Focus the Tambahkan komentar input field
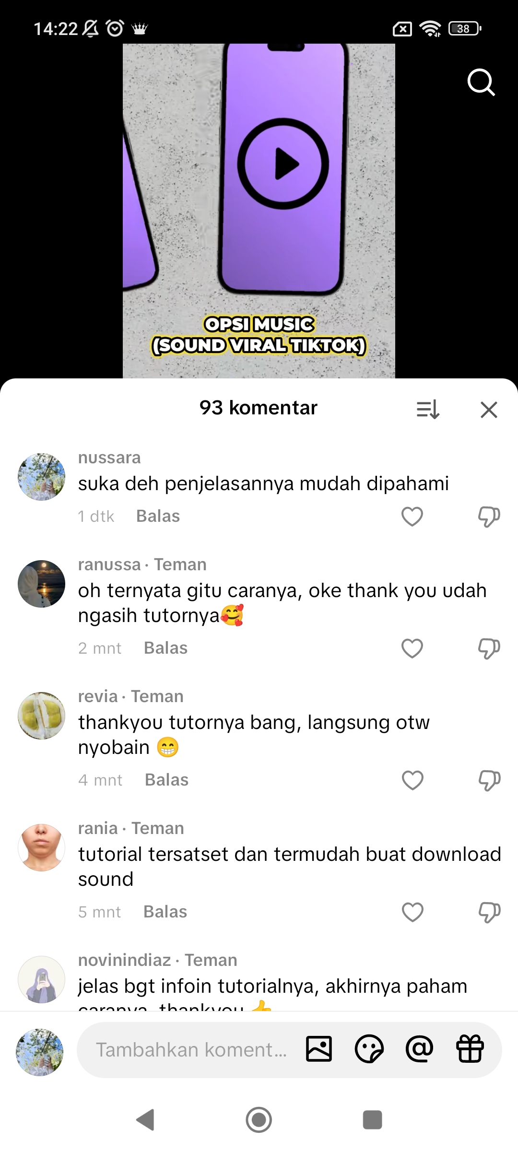 [x=192, y=1050]
